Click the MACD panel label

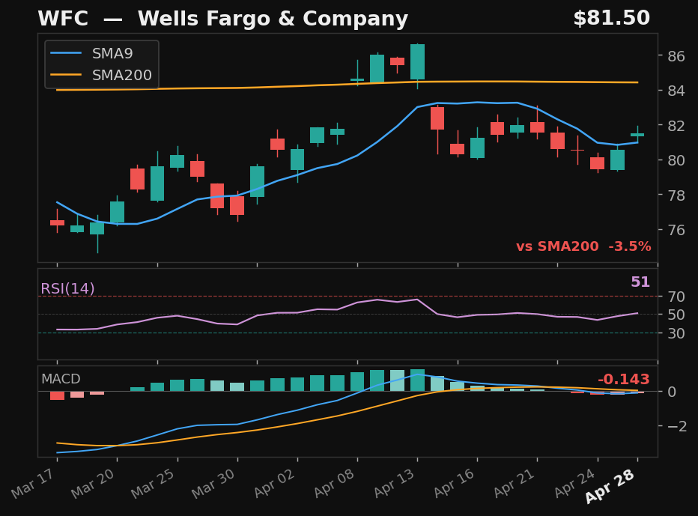point(61,380)
